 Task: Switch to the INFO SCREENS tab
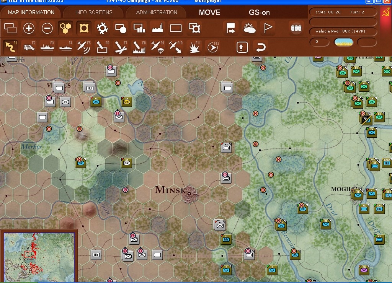pos(94,12)
